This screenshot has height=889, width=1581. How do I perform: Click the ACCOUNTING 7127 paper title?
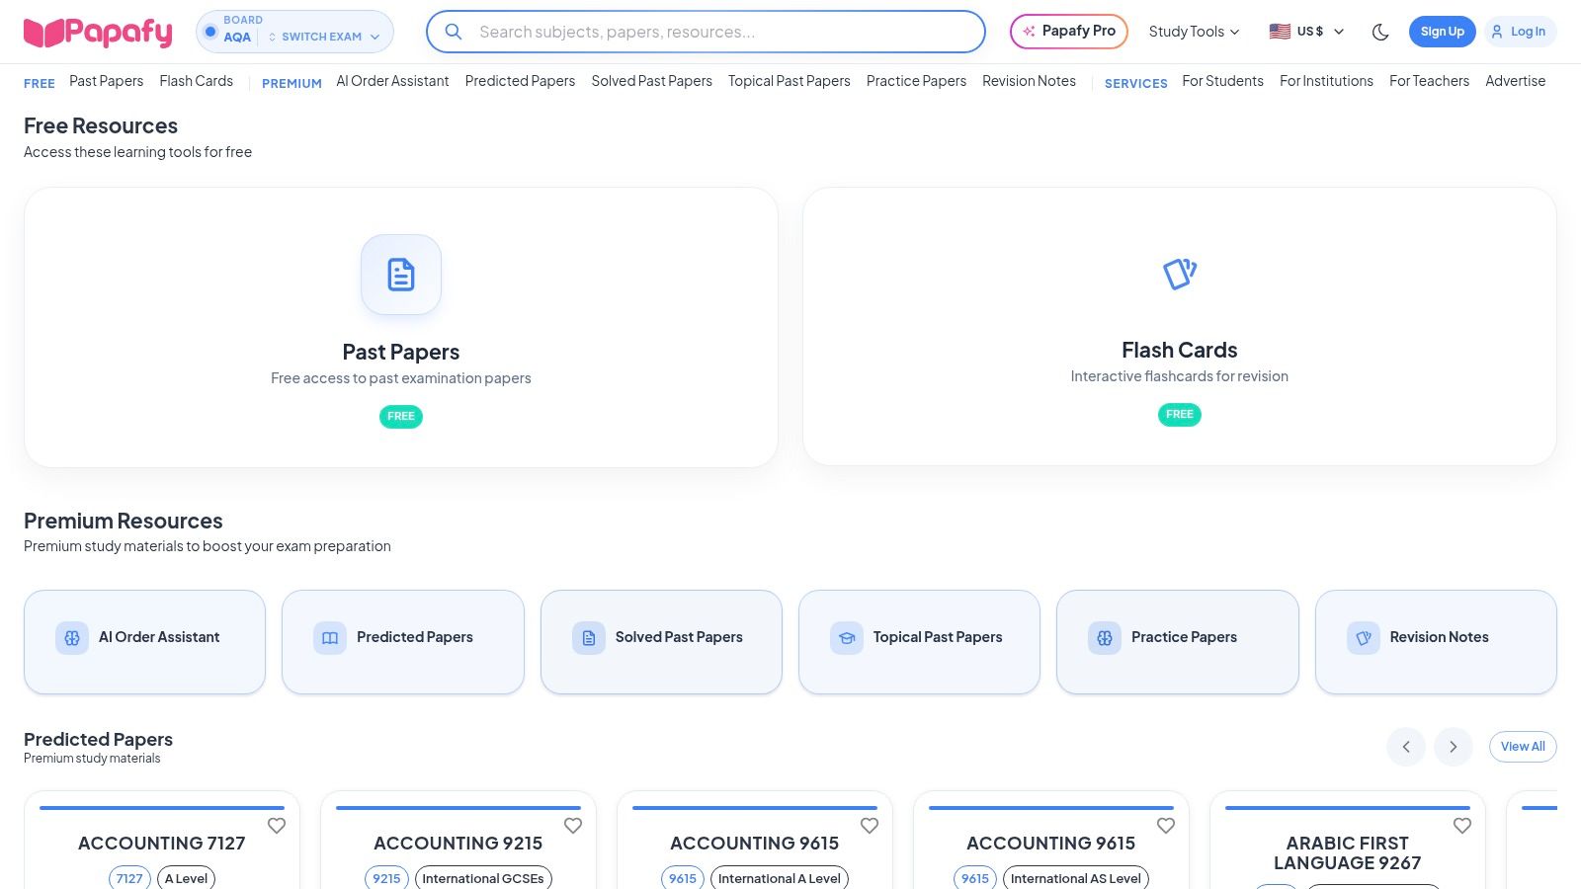click(x=162, y=844)
